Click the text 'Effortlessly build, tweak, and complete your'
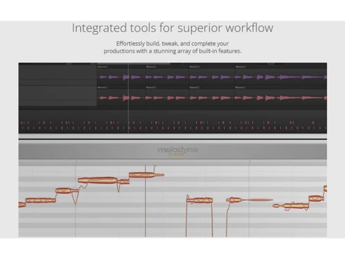Viewport: 345px width, 259px height. 172,44
